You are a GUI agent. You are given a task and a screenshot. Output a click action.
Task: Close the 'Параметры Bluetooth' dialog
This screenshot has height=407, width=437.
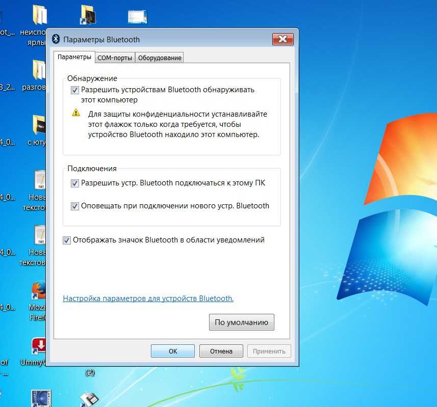283,39
